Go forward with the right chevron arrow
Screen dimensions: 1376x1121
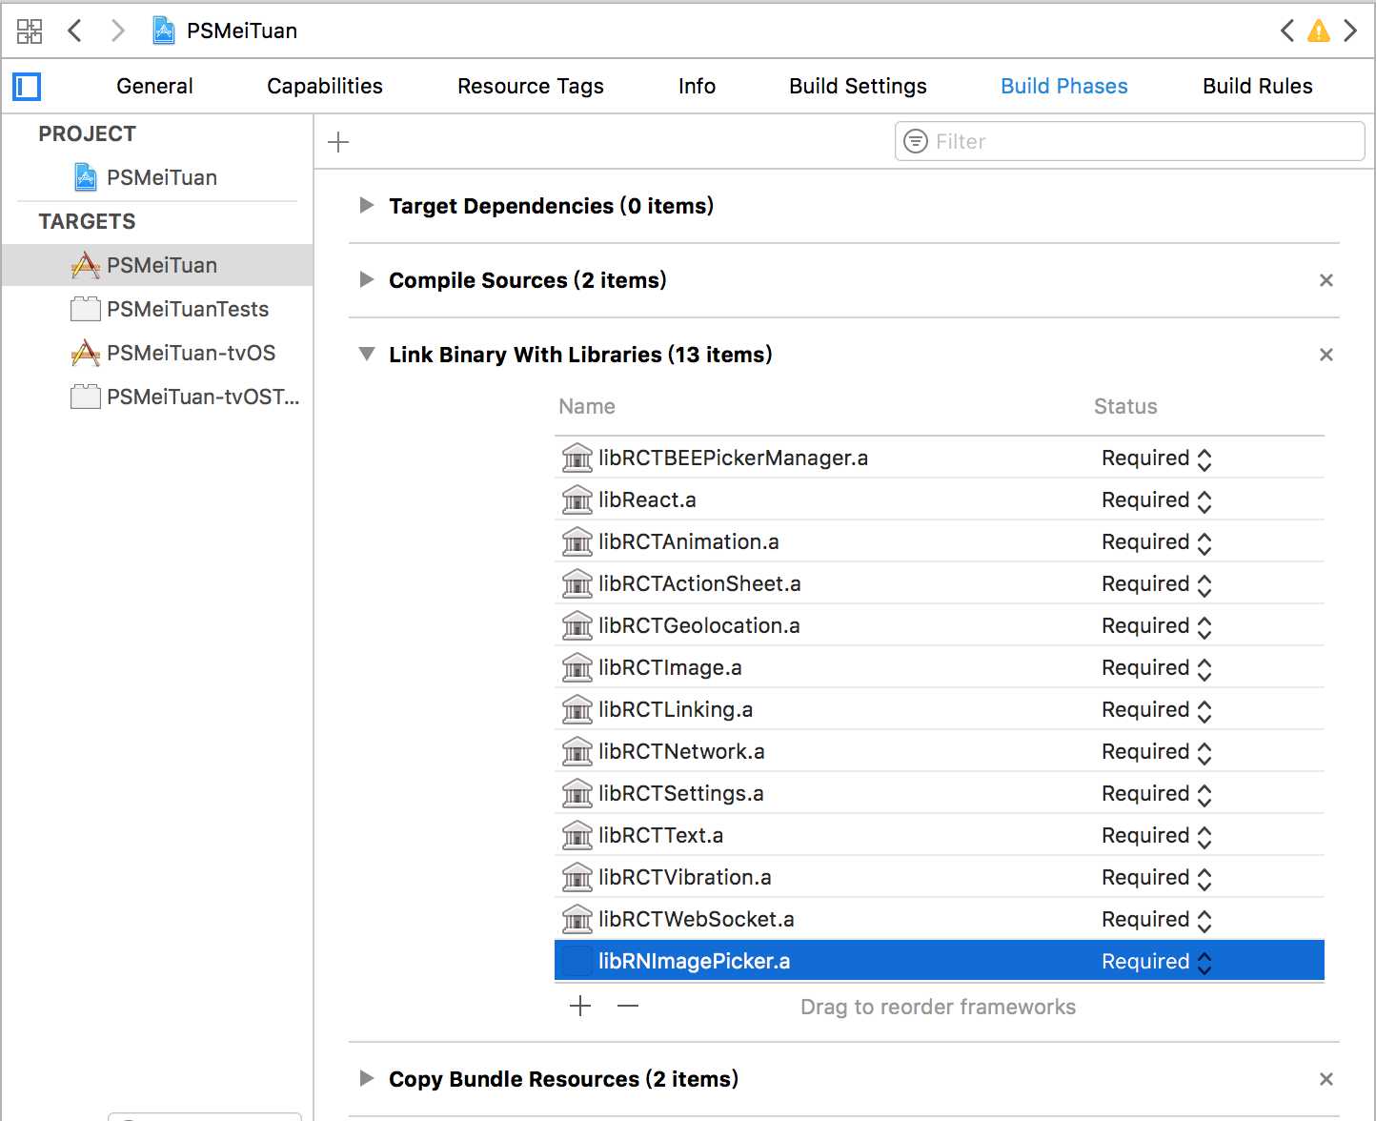tap(117, 31)
